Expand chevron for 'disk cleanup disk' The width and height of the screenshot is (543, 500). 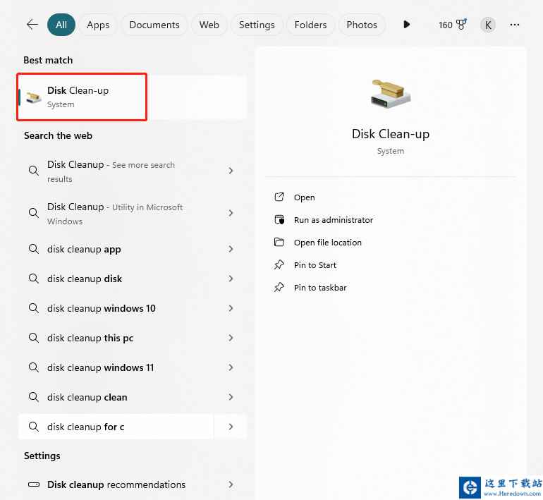click(x=231, y=279)
